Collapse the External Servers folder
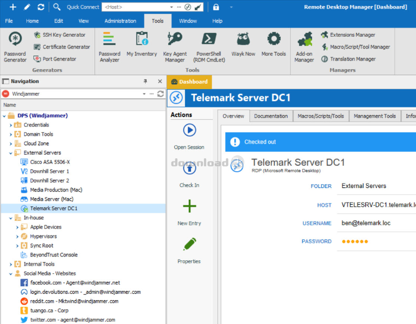 click(11, 153)
